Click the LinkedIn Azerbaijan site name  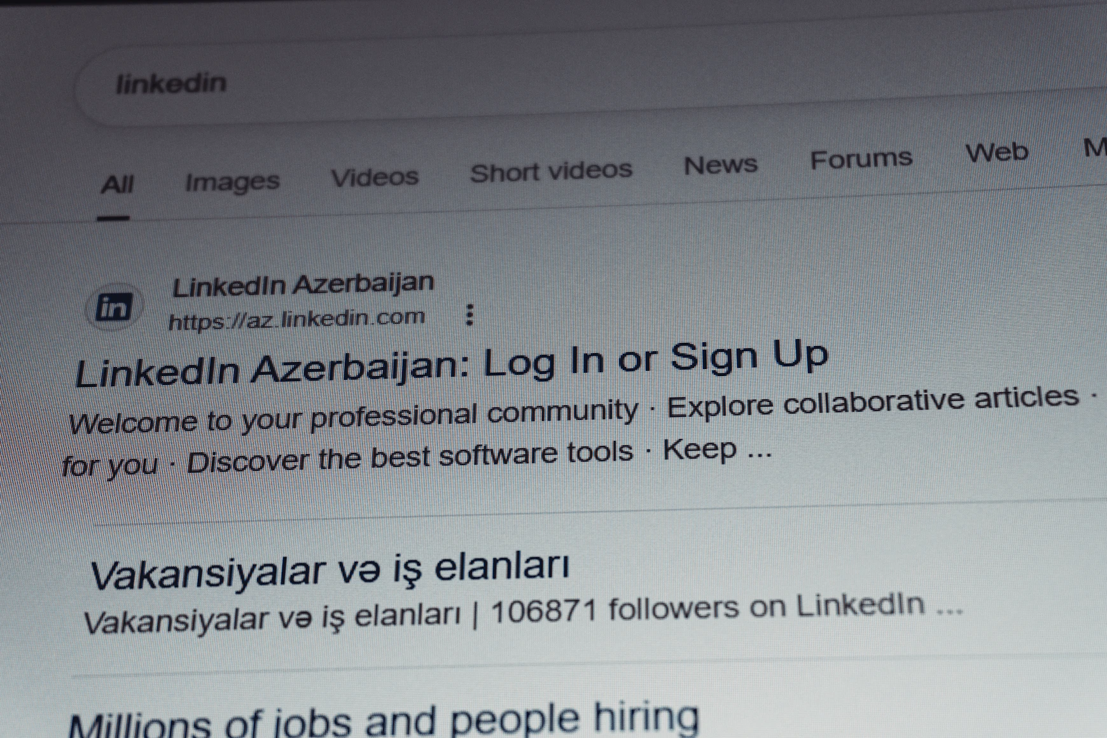[x=303, y=284]
